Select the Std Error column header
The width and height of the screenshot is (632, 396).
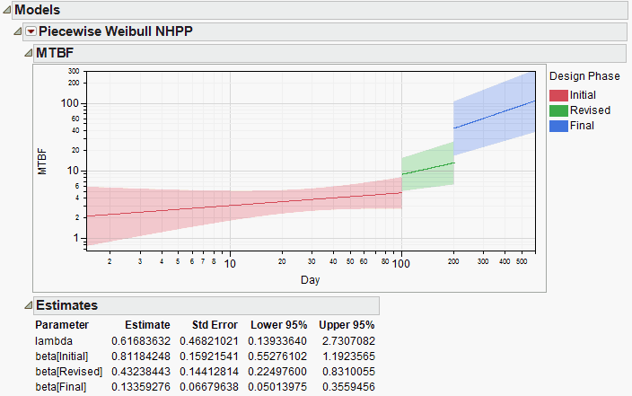click(215, 325)
